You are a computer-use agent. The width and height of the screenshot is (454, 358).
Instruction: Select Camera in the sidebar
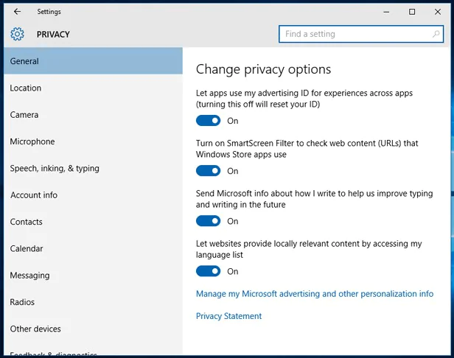[24, 115]
